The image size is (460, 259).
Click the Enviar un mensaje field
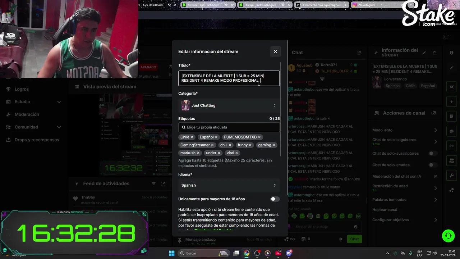coord(323,227)
